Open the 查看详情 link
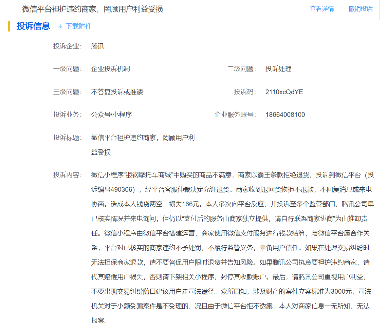The image size is (387, 333). click(322, 9)
